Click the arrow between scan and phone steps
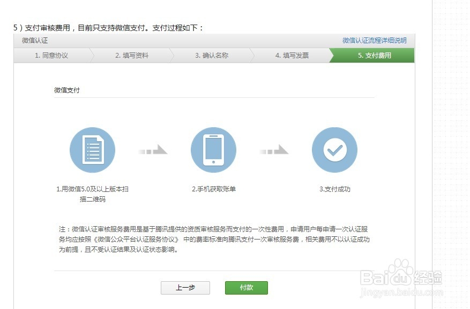 (152, 150)
